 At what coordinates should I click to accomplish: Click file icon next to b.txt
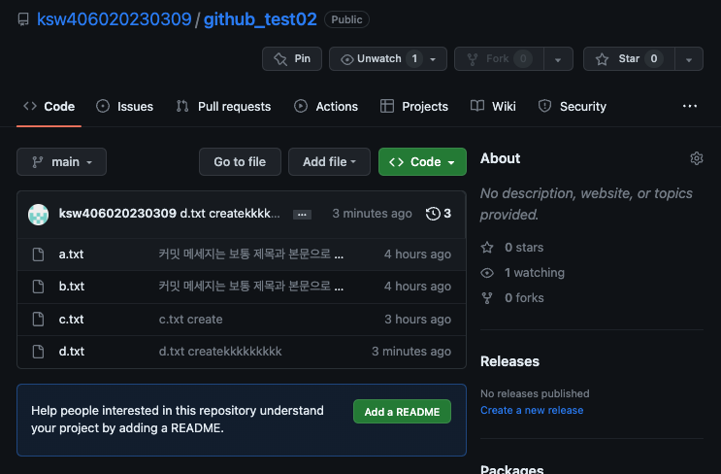tap(38, 287)
